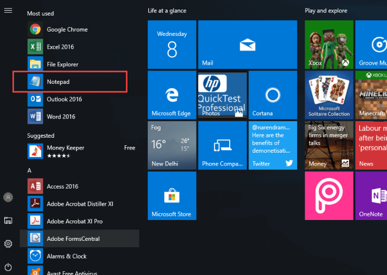Open Outlook 2016 icon

(35, 99)
